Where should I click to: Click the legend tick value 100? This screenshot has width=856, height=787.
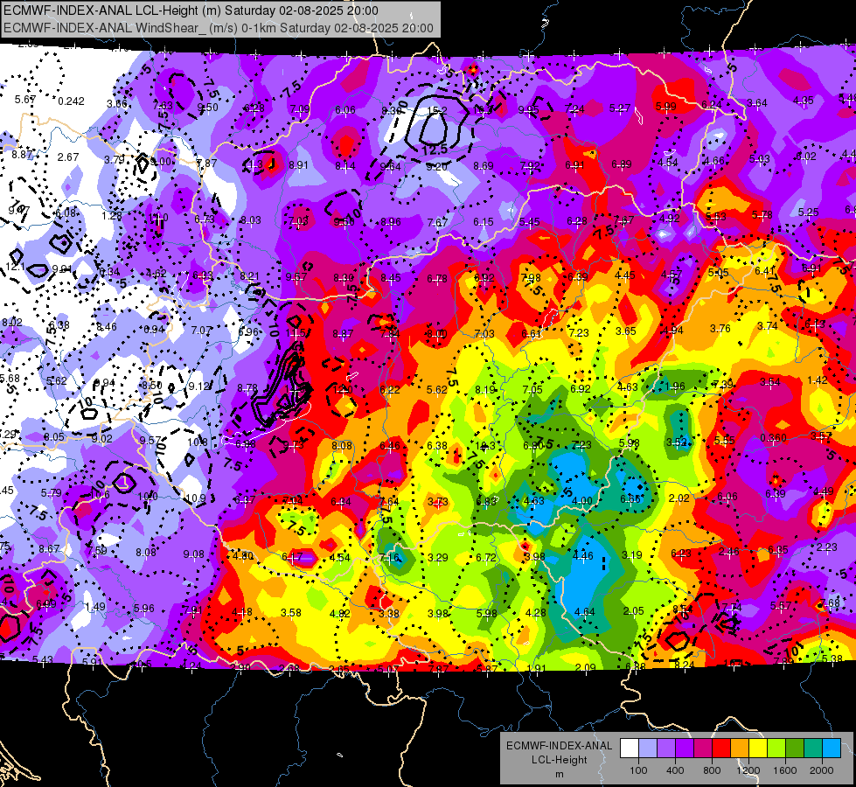[x=638, y=770]
